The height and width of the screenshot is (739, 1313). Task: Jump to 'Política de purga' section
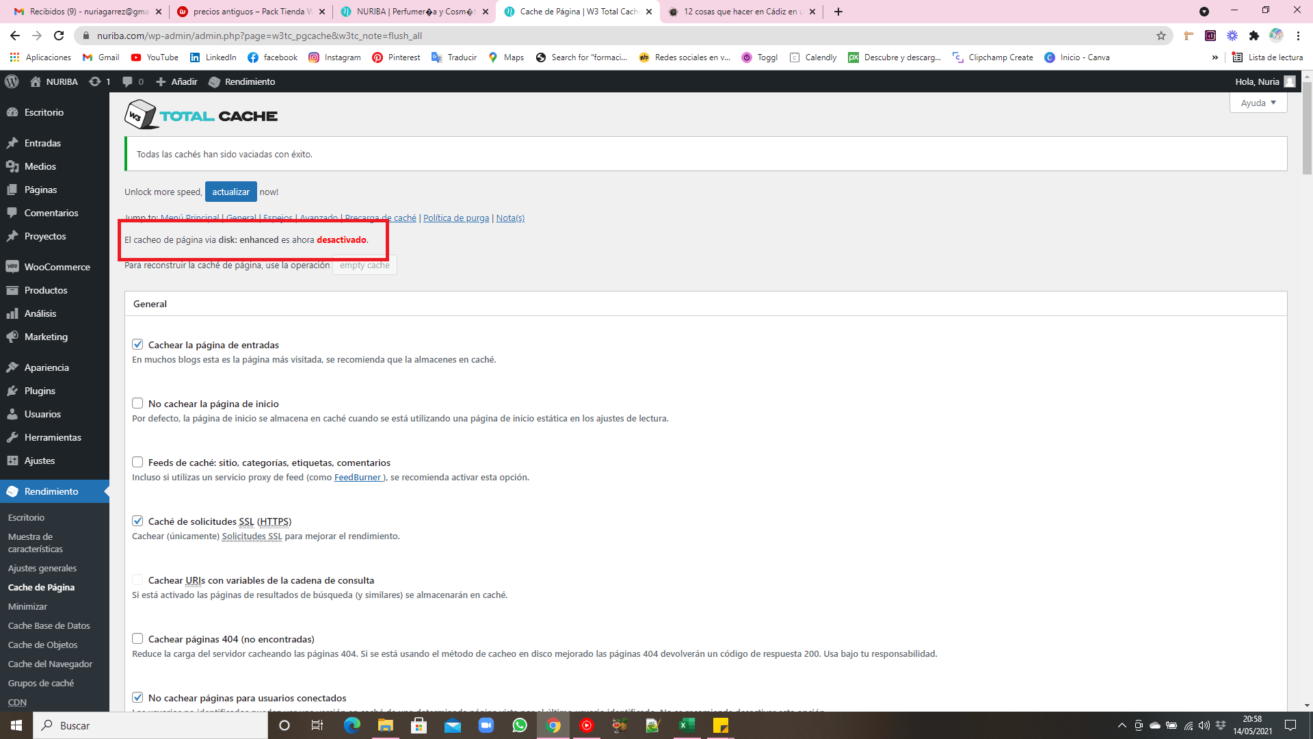(x=456, y=218)
